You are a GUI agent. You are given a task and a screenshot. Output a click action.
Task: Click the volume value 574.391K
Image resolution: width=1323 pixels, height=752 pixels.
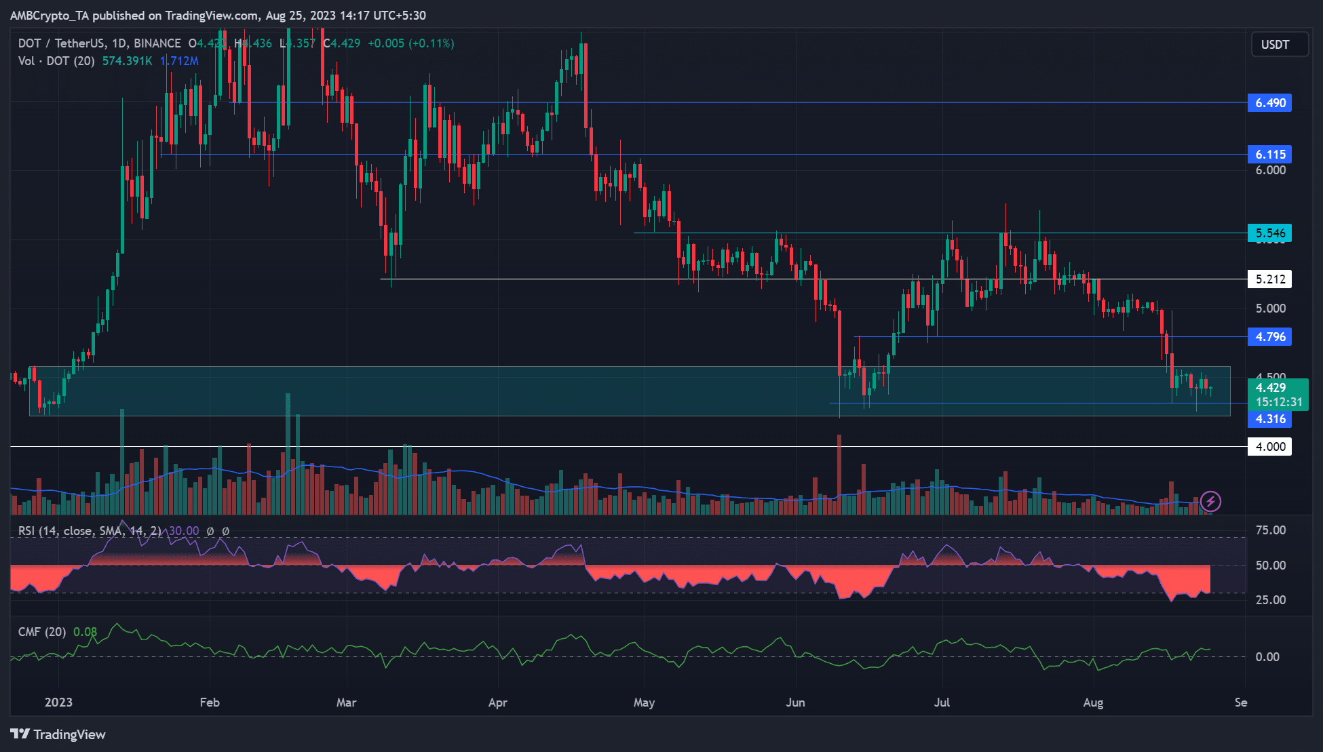click(x=128, y=61)
